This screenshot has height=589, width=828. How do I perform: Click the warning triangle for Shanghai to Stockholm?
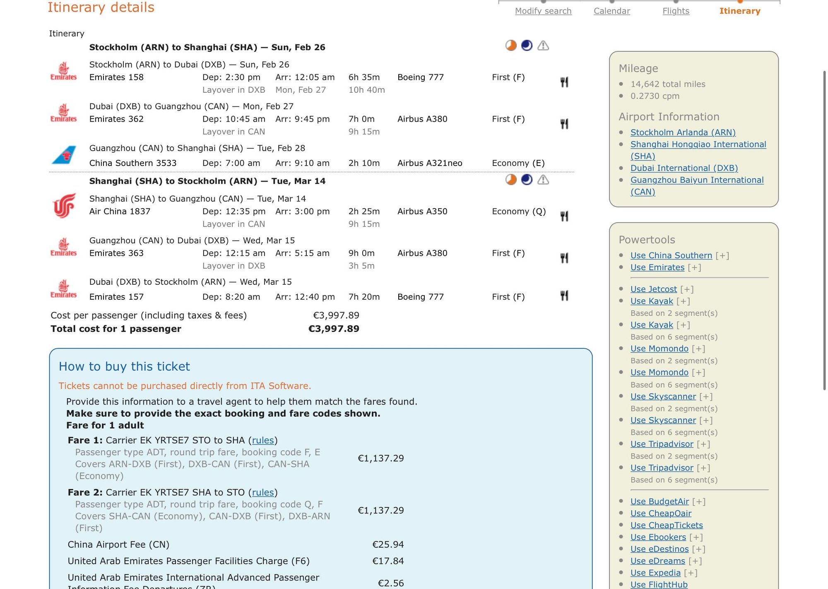[x=543, y=180]
